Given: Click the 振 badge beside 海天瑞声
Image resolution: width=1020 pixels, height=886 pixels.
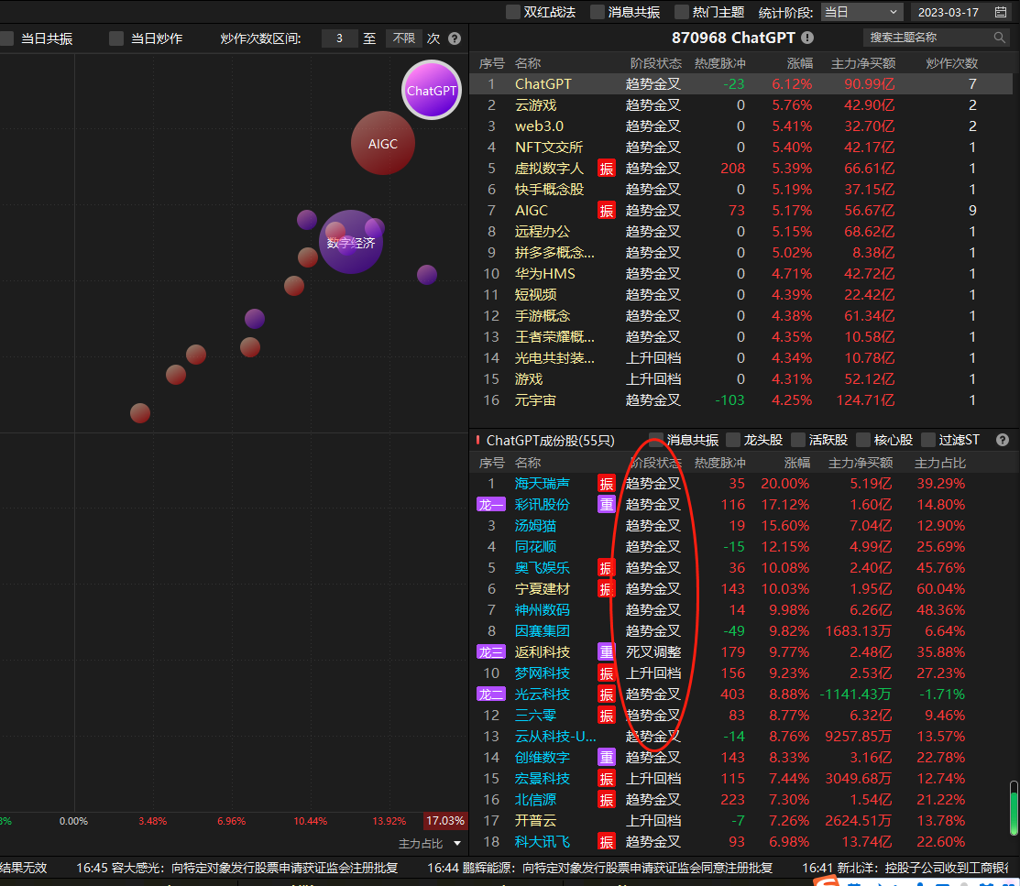Looking at the screenshot, I should pyautogui.click(x=607, y=484).
